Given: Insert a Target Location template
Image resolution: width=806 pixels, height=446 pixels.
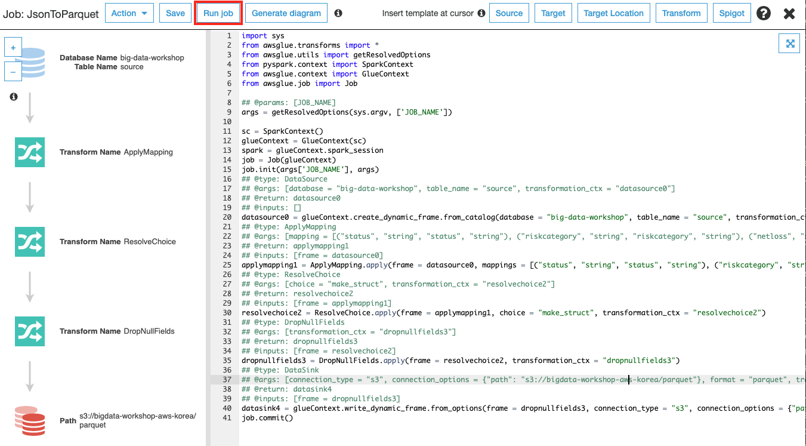Looking at the screenshot, I should (x=613, y=13).
